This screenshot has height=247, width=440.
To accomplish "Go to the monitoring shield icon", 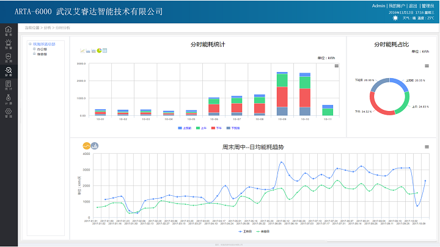I will (8, 57).
